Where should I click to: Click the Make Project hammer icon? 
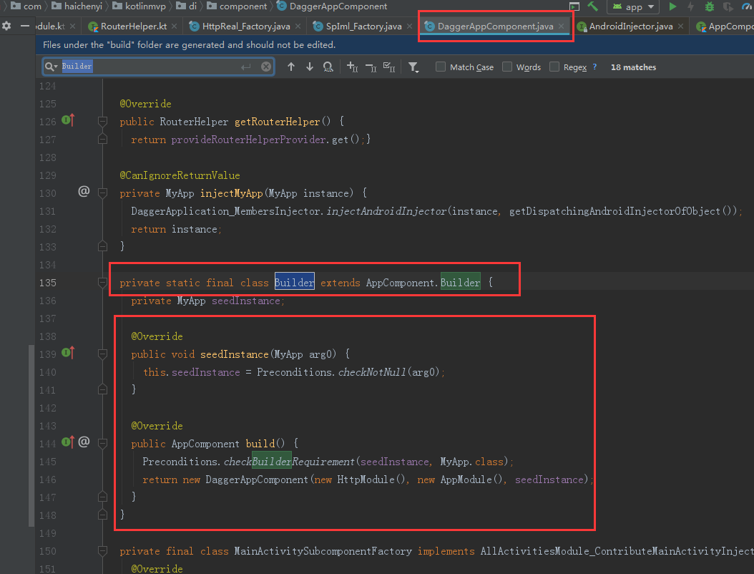(592, 6)
